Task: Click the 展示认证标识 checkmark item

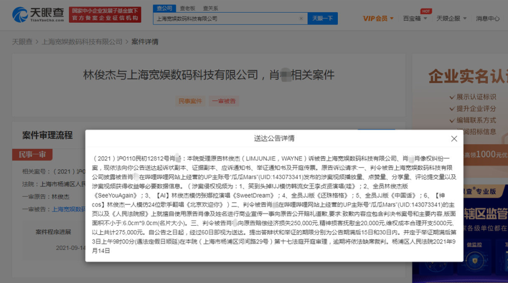Action: [x=472, y=97]
